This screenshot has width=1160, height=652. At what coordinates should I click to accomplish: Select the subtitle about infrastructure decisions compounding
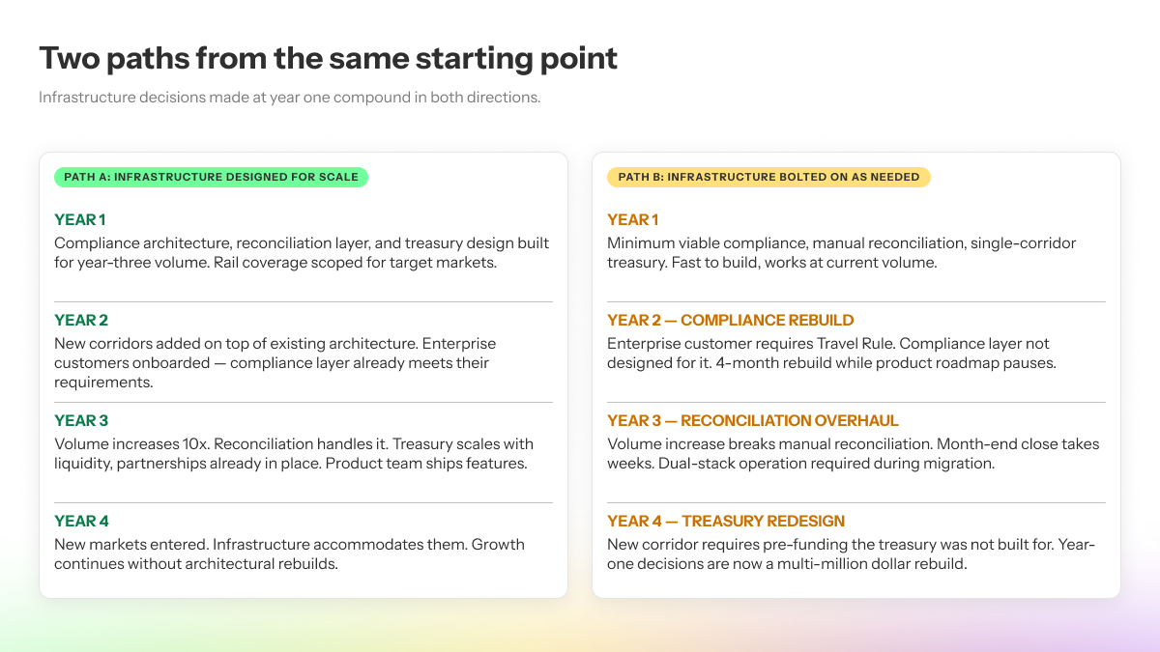(290, 98)
